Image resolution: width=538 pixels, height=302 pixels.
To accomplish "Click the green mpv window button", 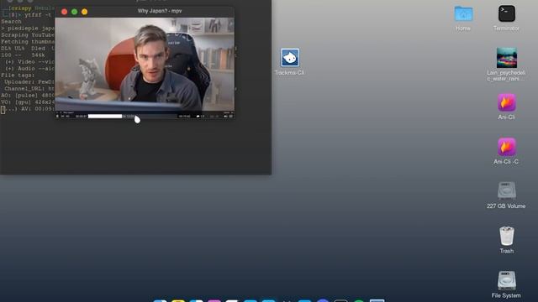I will pos(74,12).
